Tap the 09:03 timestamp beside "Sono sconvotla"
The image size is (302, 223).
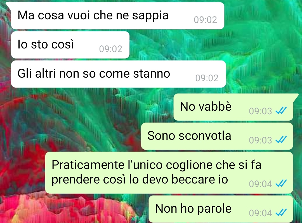click(260, 140)
